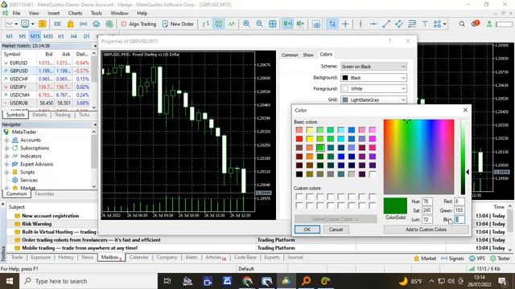
Task: Click the yellow depth of market toolbar icon
Action: (x=43, y=24)
